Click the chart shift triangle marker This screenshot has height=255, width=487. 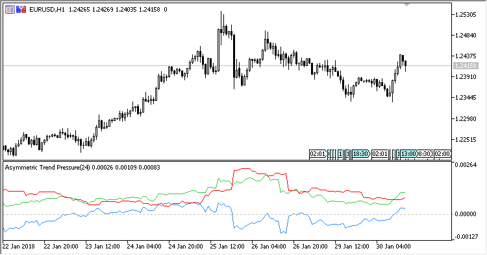coord(406,5)
